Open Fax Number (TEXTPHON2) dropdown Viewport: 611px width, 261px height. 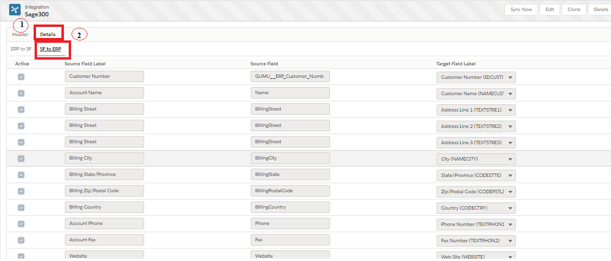point(476,241)
